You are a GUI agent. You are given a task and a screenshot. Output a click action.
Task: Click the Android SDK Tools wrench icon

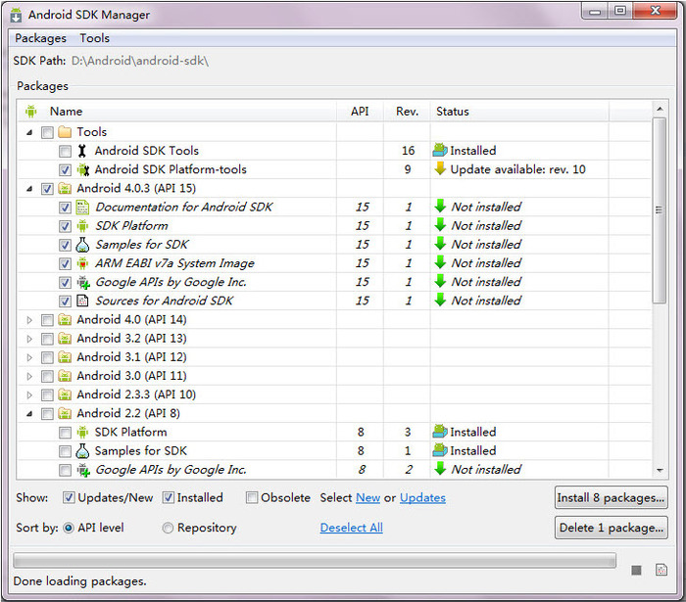tap(81, 151)
